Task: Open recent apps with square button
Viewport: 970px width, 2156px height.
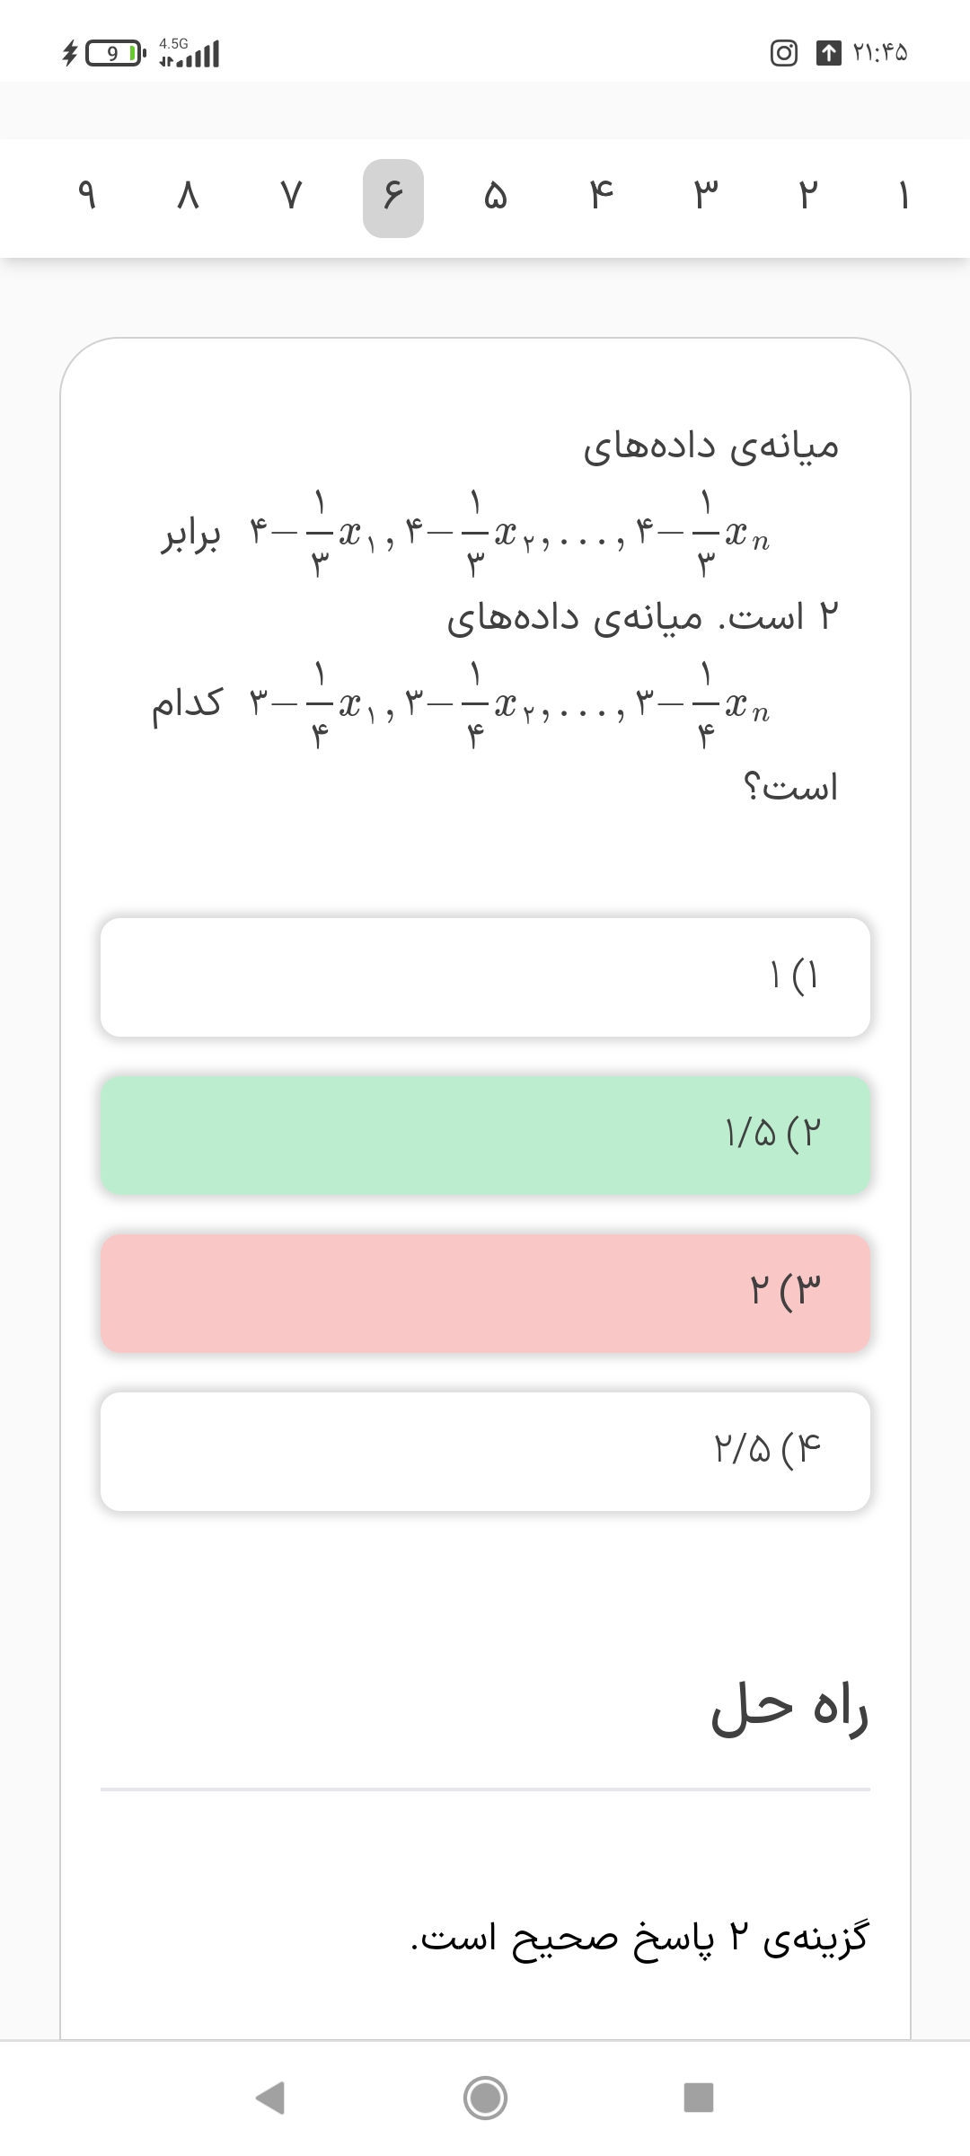Action: 698,2099
